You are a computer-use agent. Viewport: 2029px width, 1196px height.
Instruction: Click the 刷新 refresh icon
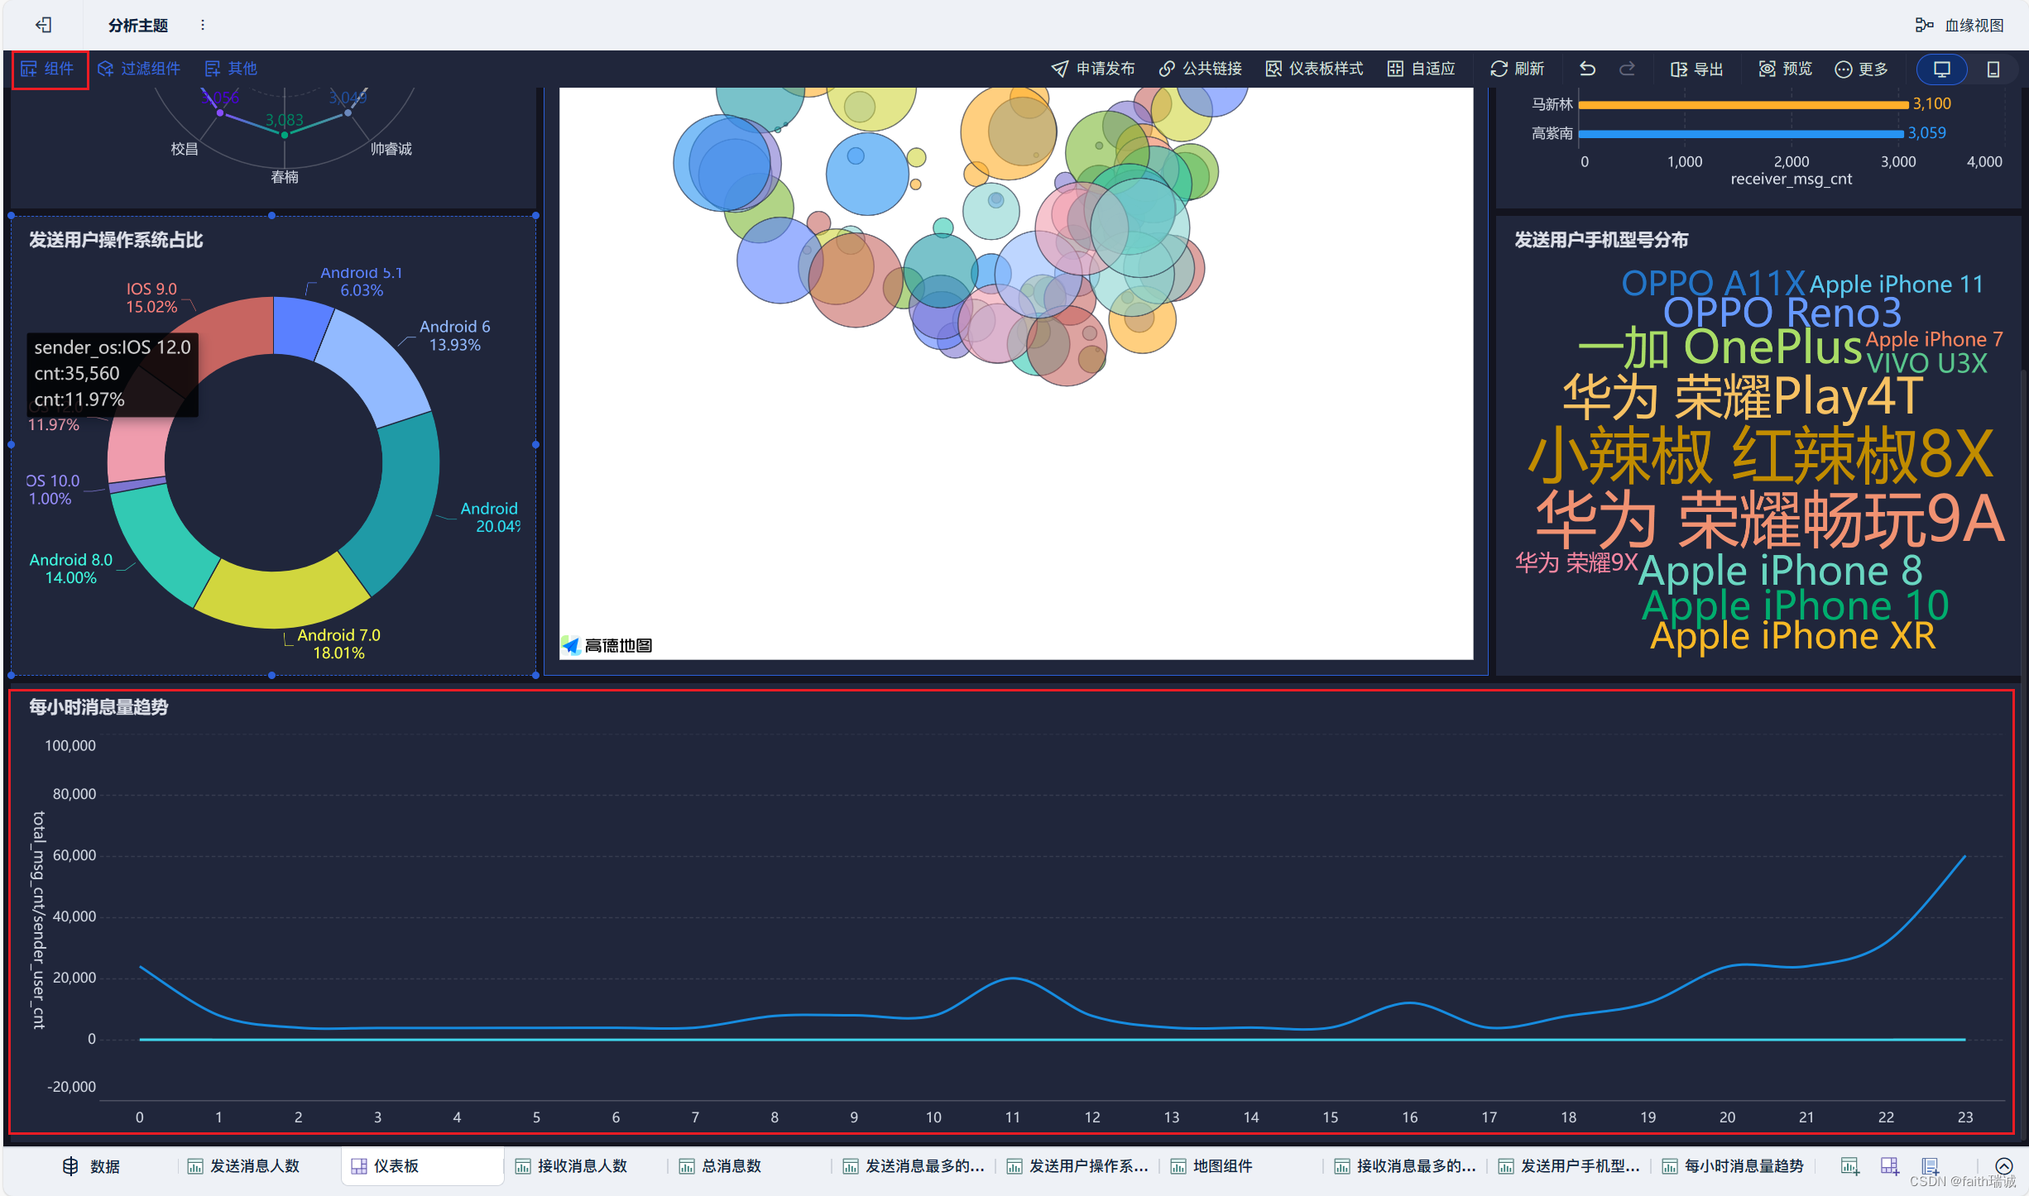[x=1499, y=69]
